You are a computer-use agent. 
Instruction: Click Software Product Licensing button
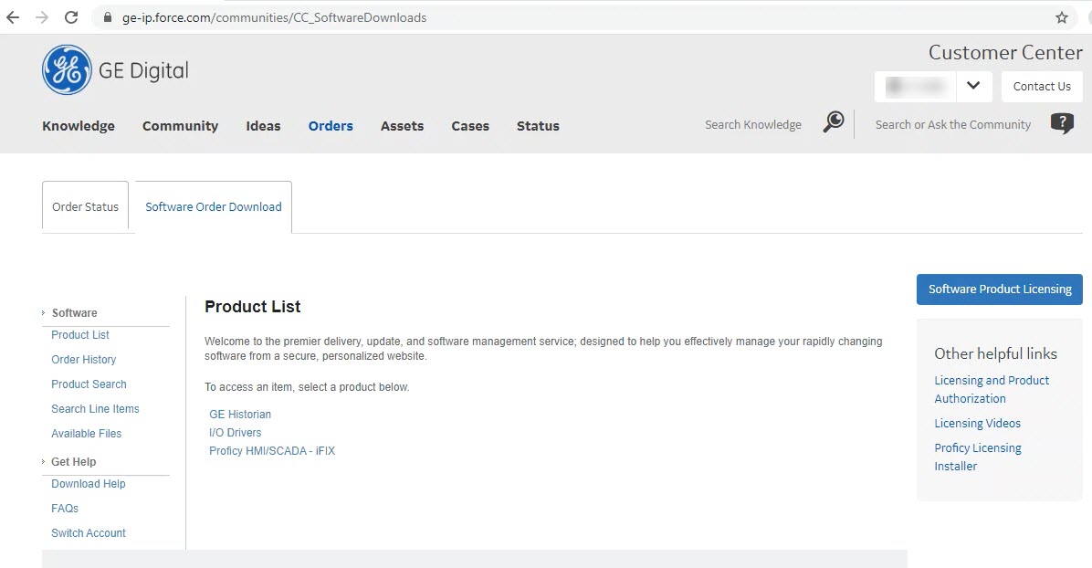pyautogui.click(x=1000, y=289)
